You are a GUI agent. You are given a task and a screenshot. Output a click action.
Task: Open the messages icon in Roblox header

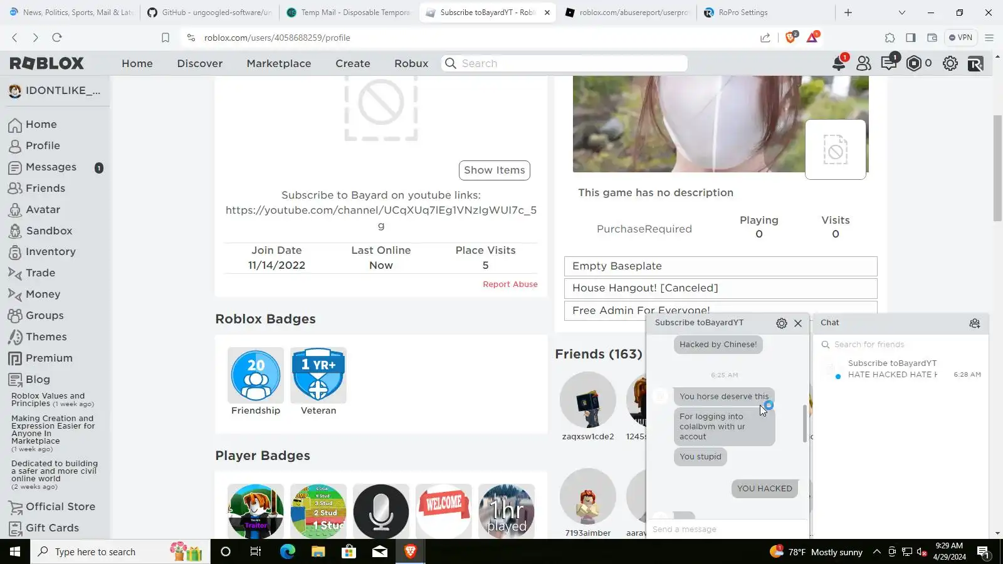(x=889, y=63)
